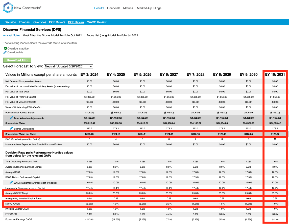
Task: Click pencil icon next to WACC row
Action: pos(11,182)
